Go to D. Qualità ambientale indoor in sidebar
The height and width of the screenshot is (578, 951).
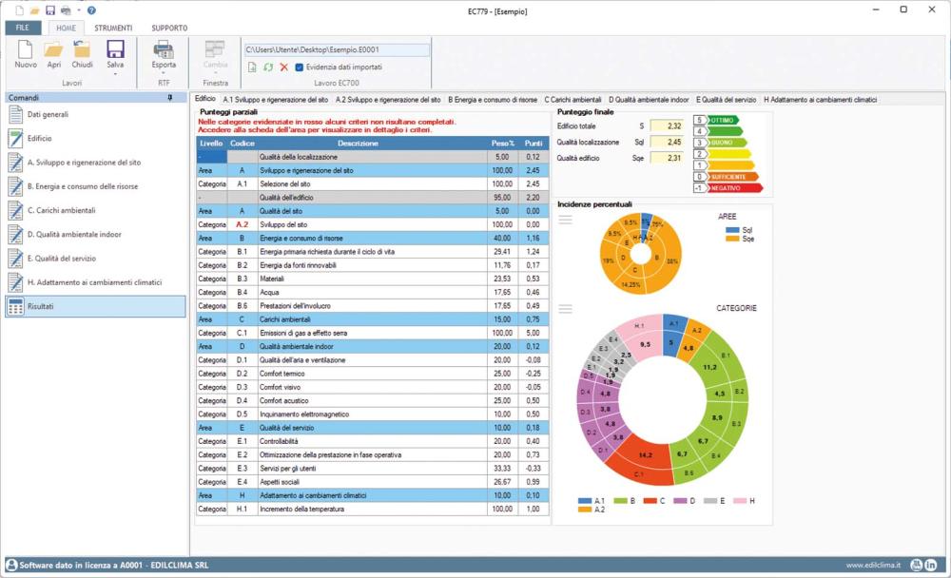click(96, 234)
